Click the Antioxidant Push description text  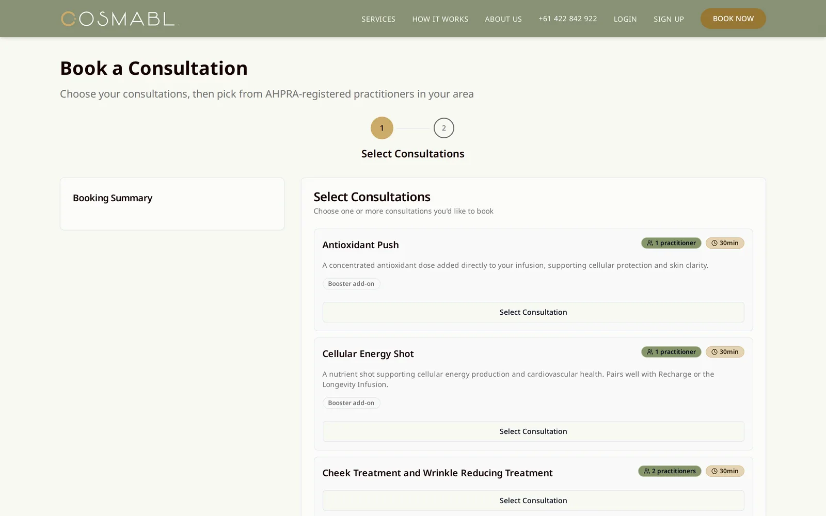pyautogui.click(x=515, y=265)
